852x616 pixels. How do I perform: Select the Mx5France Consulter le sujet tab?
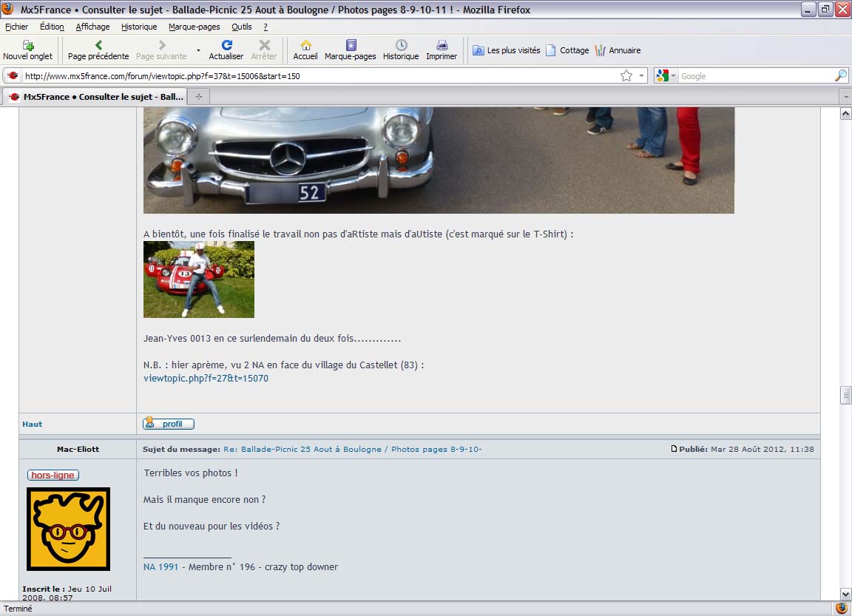pyautogui.click(x=95, y=97)
